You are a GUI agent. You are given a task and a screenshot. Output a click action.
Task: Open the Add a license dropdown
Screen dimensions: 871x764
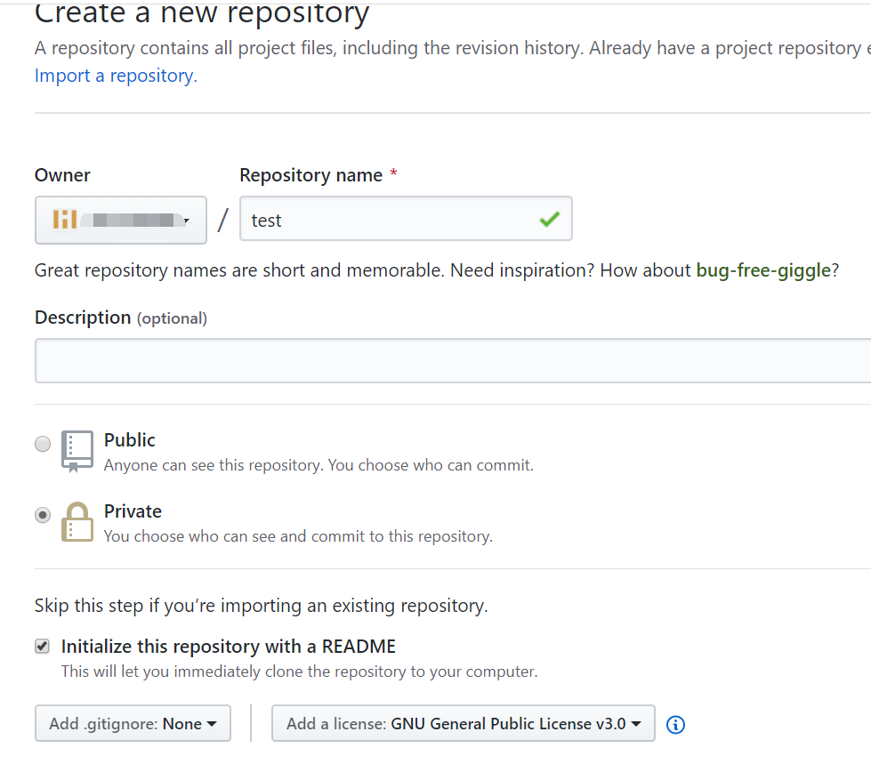pos(463,723)
